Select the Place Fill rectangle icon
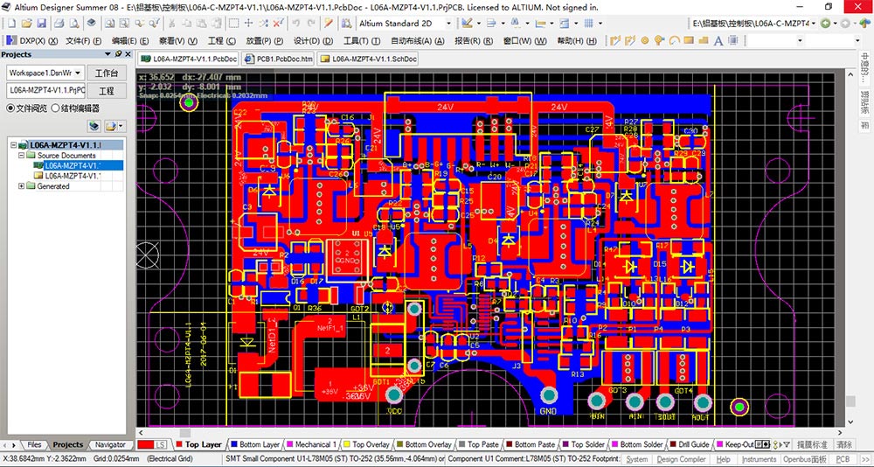The image size is (874, 467). pyautogui.click(x=689, y=41)
